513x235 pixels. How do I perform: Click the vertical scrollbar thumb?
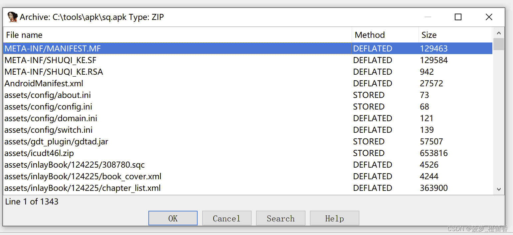click(x=498, y=44)
